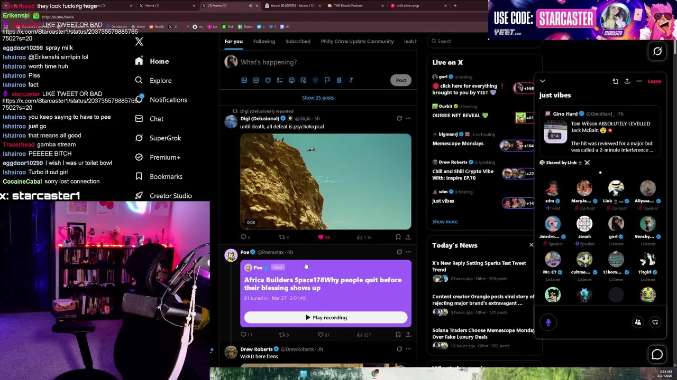The height and width of the screenshot is (380, 677).
Task: Like the Poe space post
Action: (324, 335)
